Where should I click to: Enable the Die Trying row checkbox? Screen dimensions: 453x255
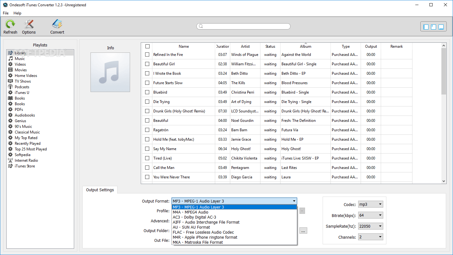[x=147, y=101]
